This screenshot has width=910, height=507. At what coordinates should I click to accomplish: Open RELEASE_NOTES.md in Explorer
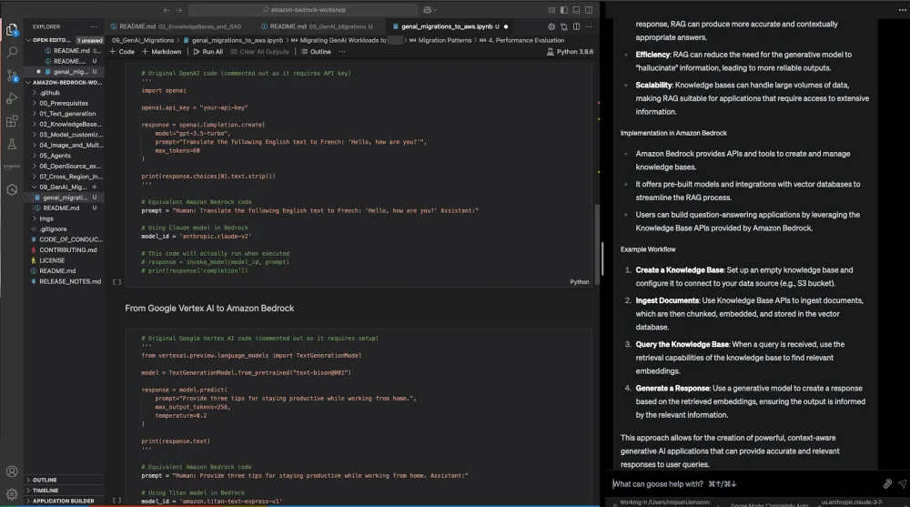[x=70, y=281]
